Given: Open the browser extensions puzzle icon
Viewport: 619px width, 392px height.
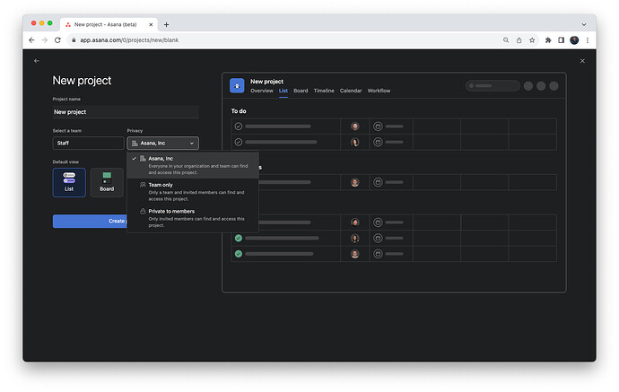Looking at the screenshot, I should pos(548,40).
